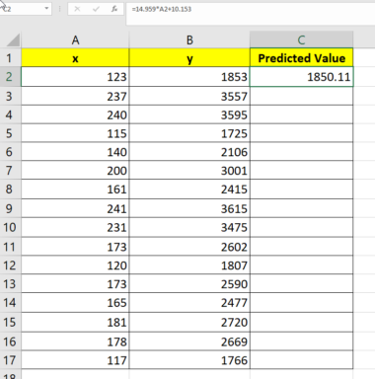Select row 1 header
This screenshot has width=375, height=379.
click(10, 58)
